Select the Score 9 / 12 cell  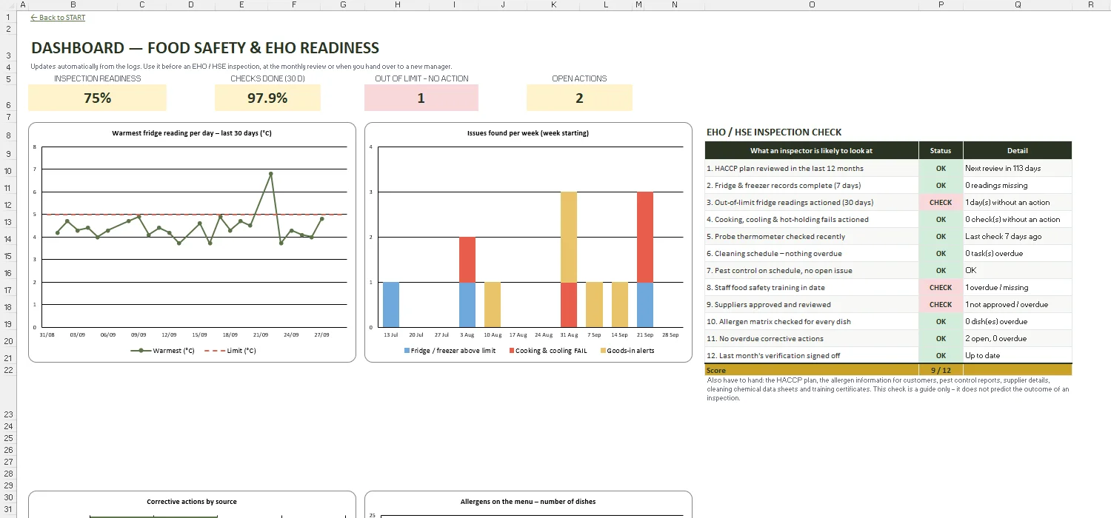941,370
